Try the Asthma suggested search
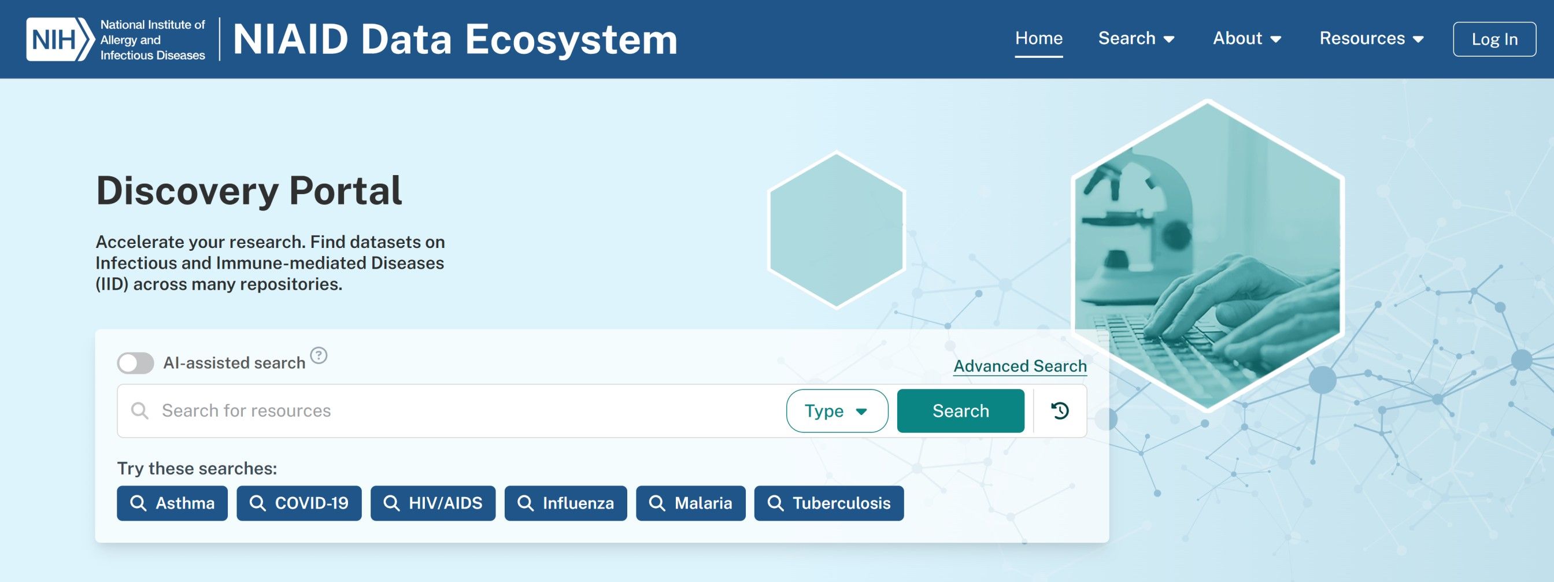This screenshot has width=1554, height=582. tap(172, 503)
